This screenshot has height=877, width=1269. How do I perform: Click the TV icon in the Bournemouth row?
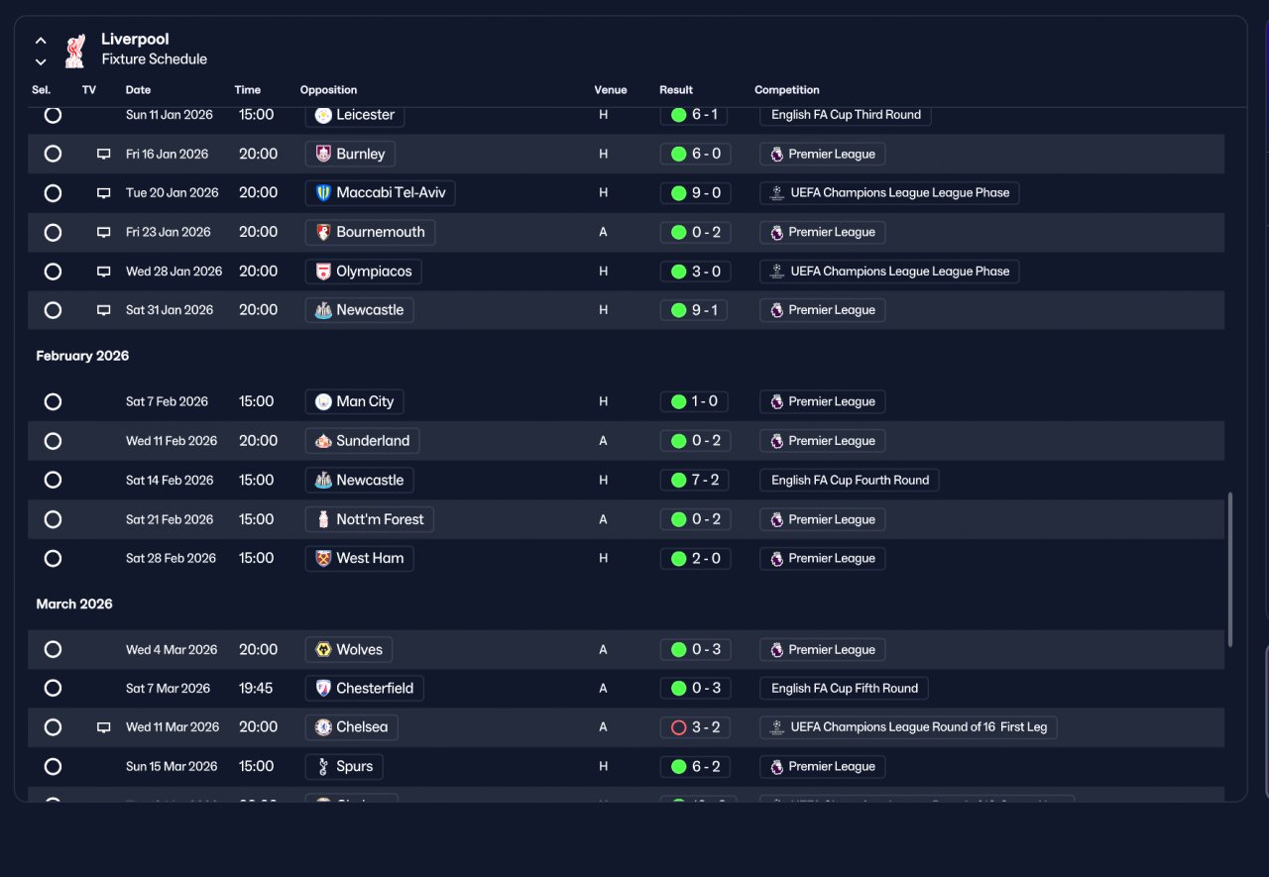click(x=103, y=233)
